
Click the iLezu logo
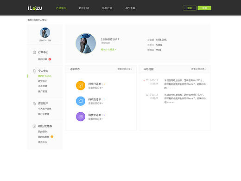pyautogui.click(x=35, y=8)
